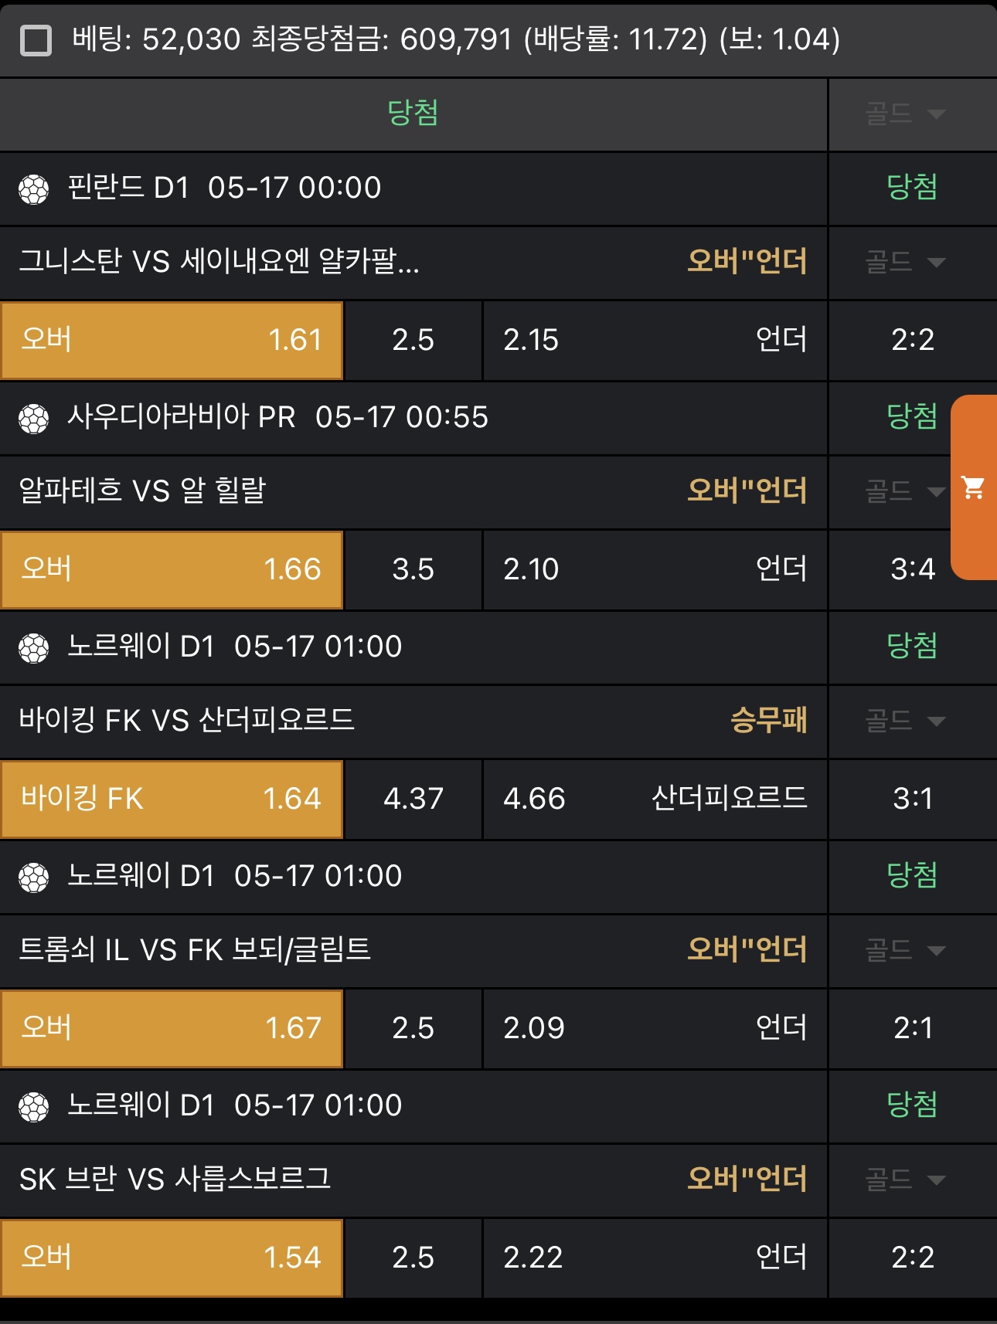Click soccer ball icon beside 사우디아라비아 PR
This screenshot has width=997, height=1324.
click(34, 419)
